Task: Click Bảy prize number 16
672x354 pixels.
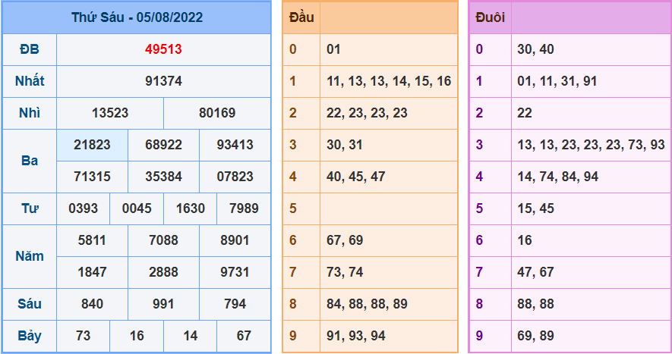Action: [x=137, y=336]
